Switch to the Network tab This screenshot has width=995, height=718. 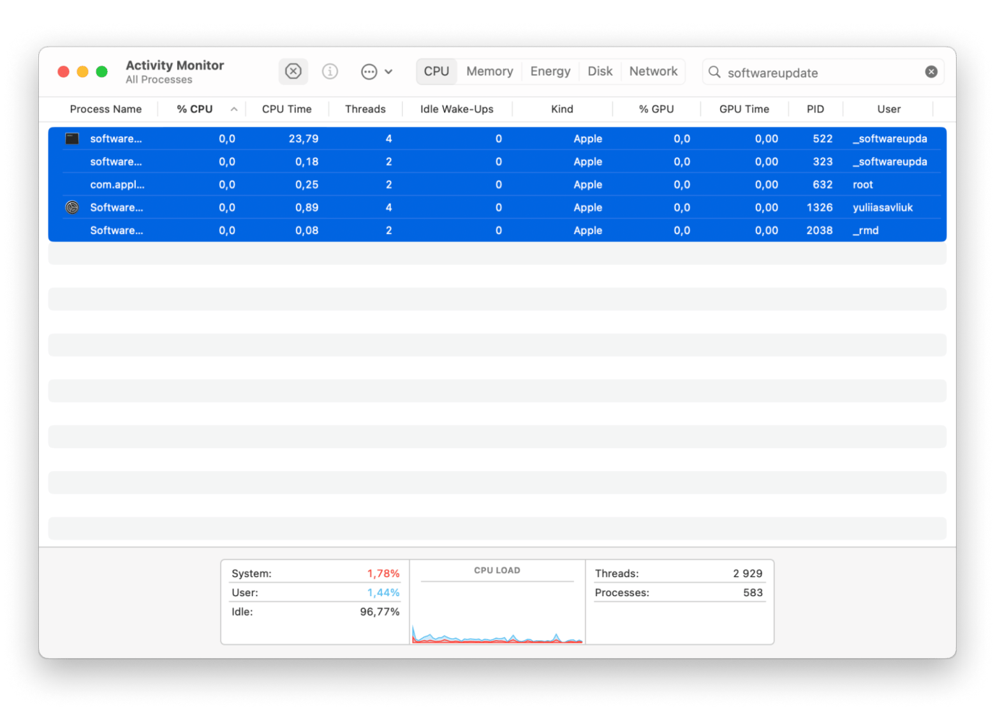click(x=653, y=71)
